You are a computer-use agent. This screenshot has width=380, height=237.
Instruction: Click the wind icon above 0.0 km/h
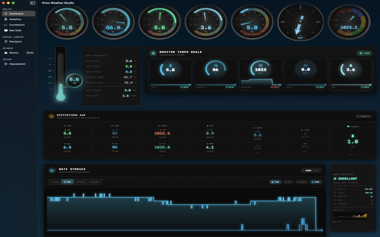click(x=306, y=65)
